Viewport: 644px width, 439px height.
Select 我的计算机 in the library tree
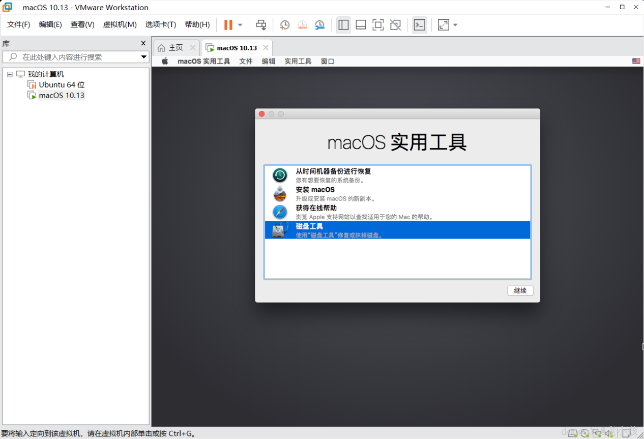[46, 74]
